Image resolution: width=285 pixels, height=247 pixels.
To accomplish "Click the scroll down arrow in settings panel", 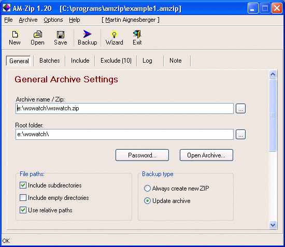I will coord(273,225).
